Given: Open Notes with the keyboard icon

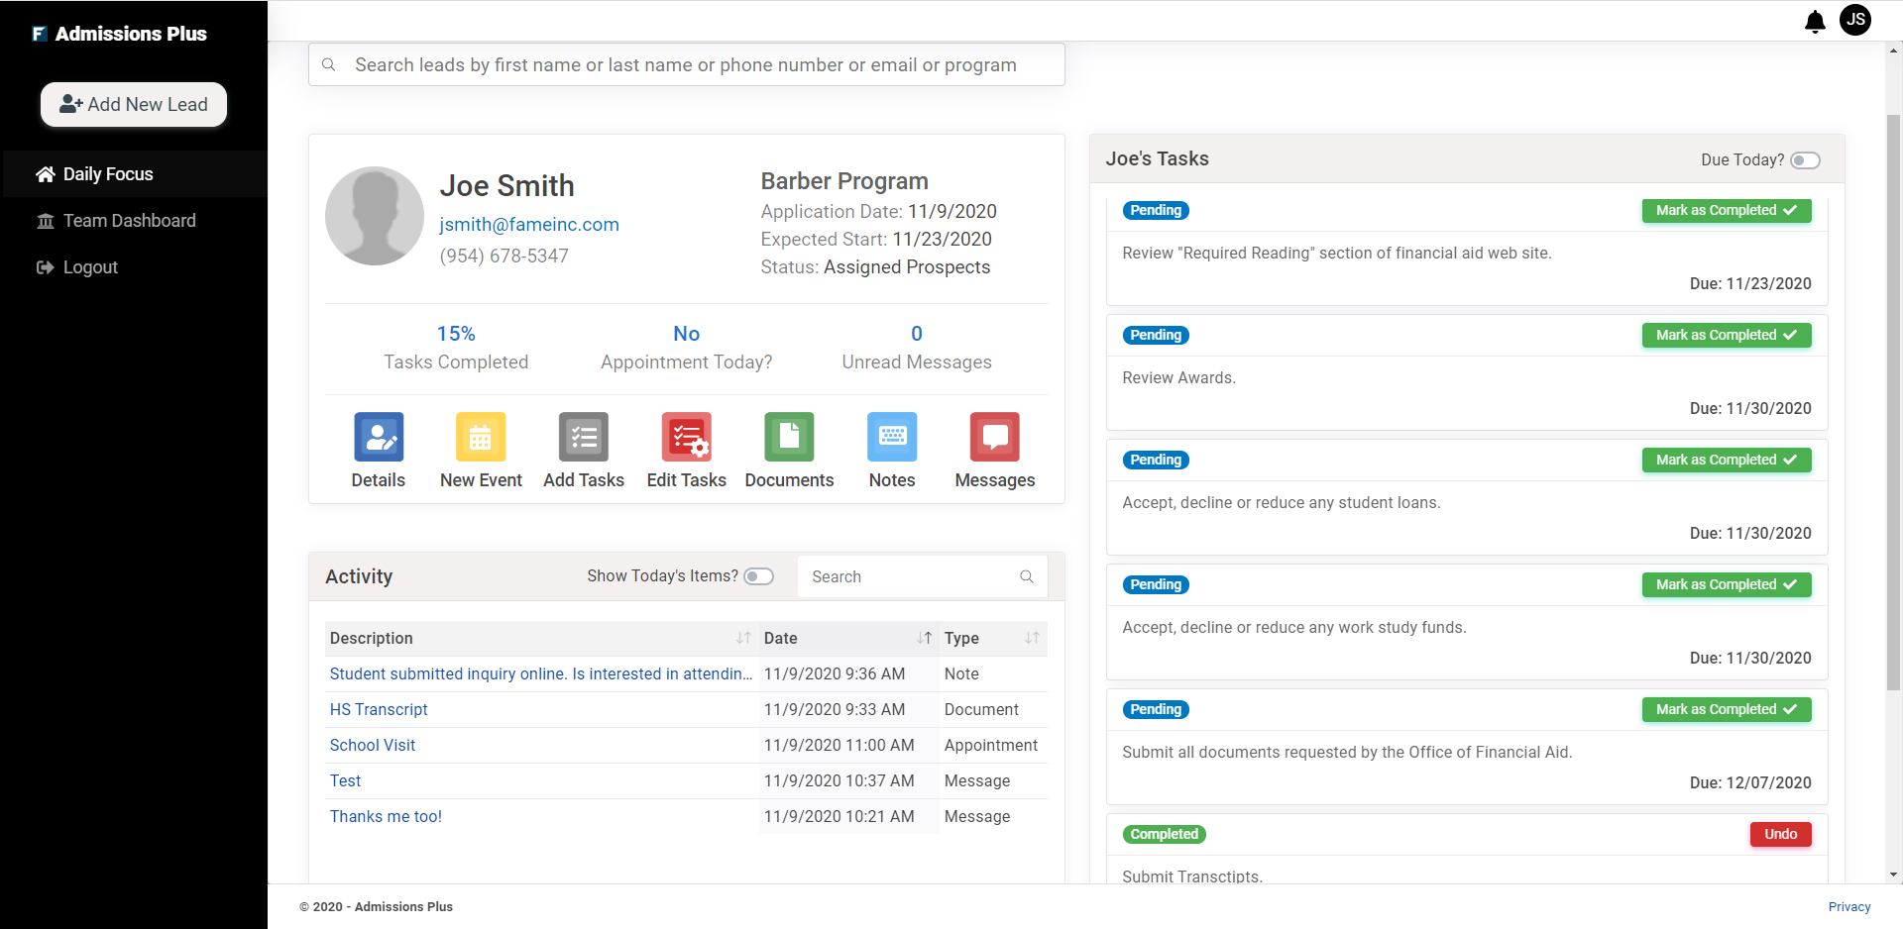Looking at the screenshot, I should tap(891, 437).
